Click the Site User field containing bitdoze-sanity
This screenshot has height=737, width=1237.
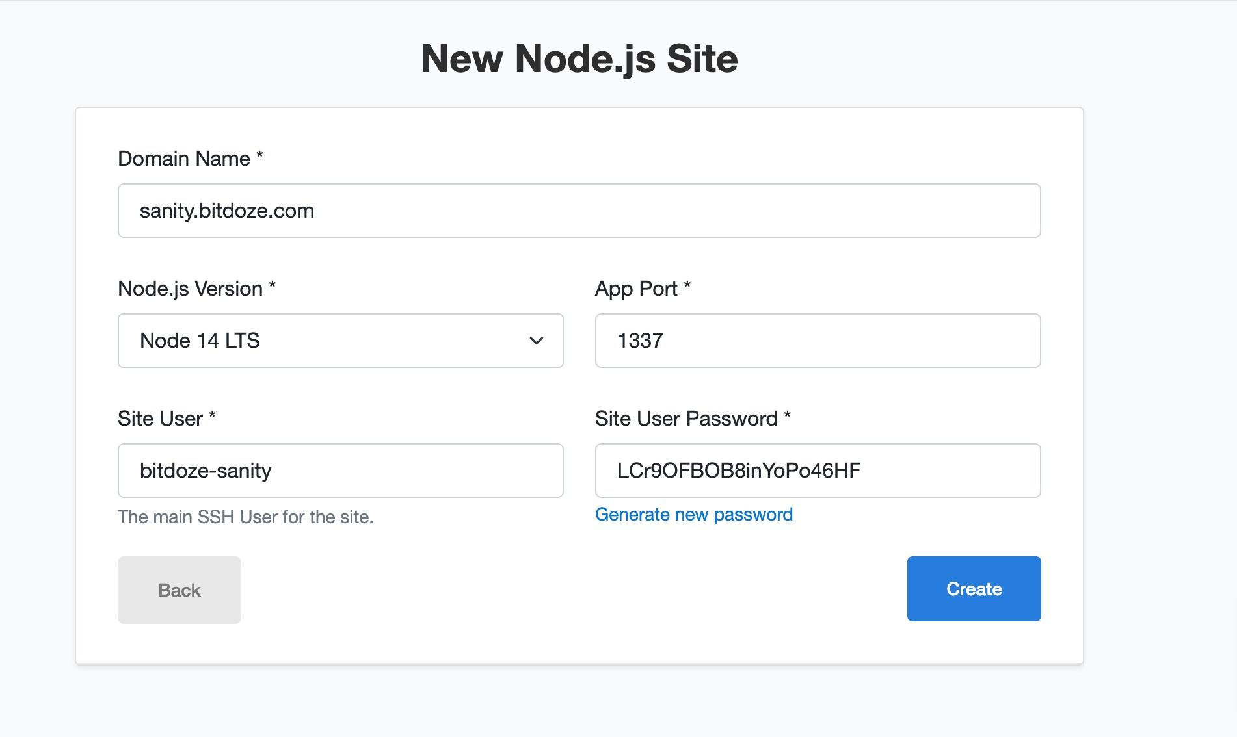(339, 471)
